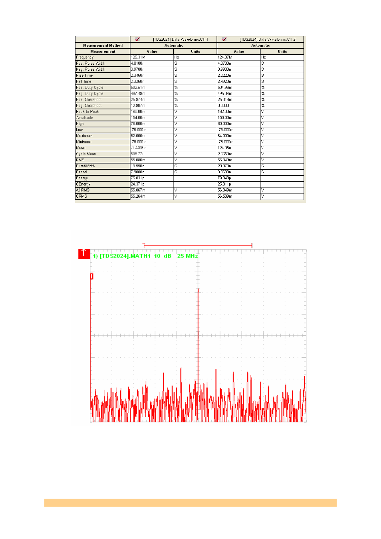The height and width of the screenshot is (539, 381).
Task: Select the Neg. Overshoot row label
Action: (x=103, y=106)
